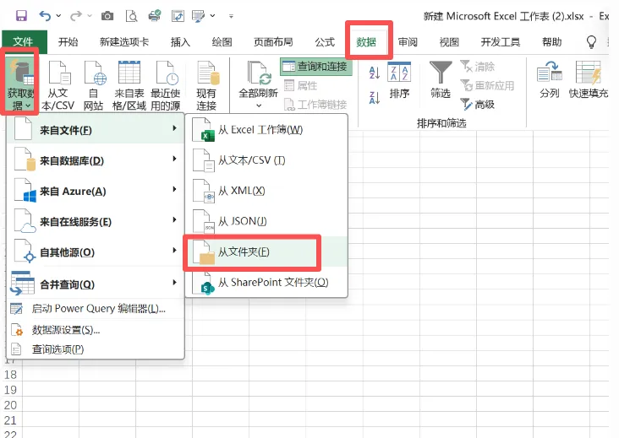Switch to the 开始 tab
Screen dimensions: 619x438
pos(68,41)
